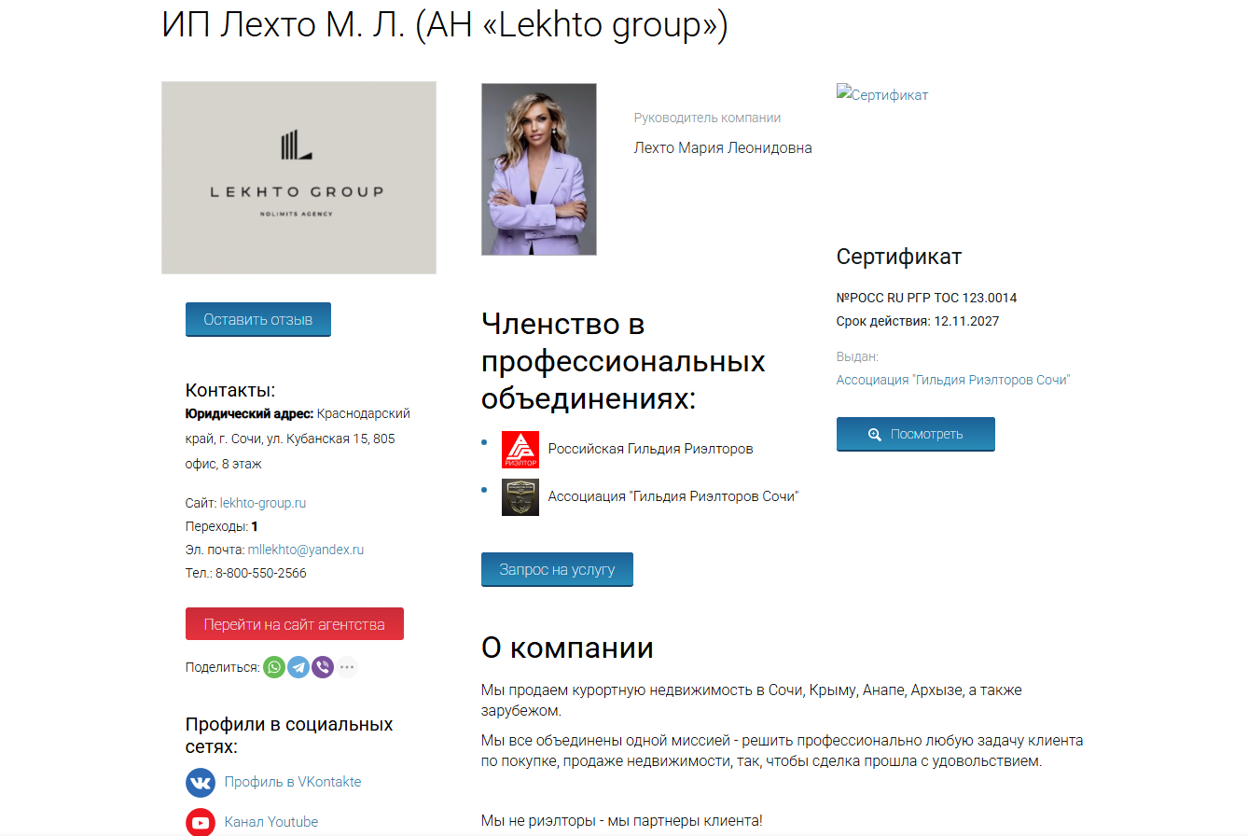Share via the Viber icon

(x=323, y=667)
